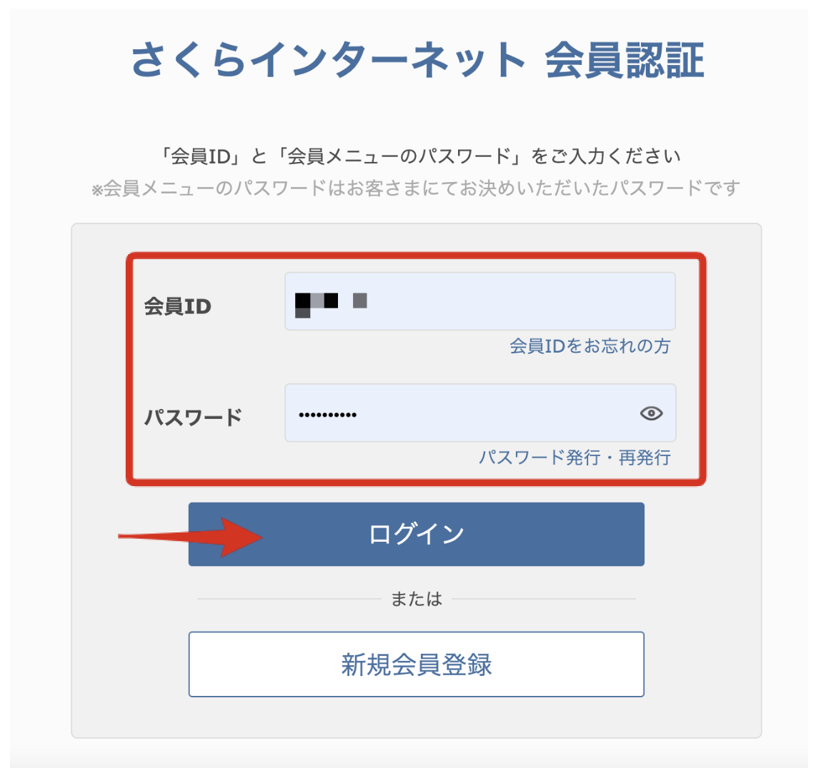Screen dimensions: 816x778
Task: Click the pixelated member ID value
Action: [330, 303]
